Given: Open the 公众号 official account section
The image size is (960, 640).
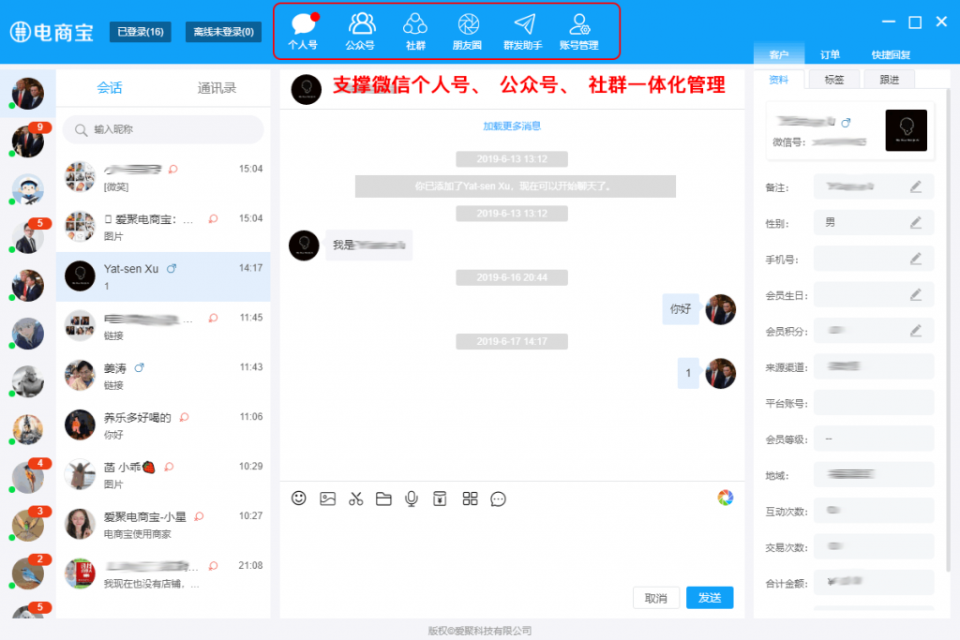Looking at the screenshot, I should point(360,31).
